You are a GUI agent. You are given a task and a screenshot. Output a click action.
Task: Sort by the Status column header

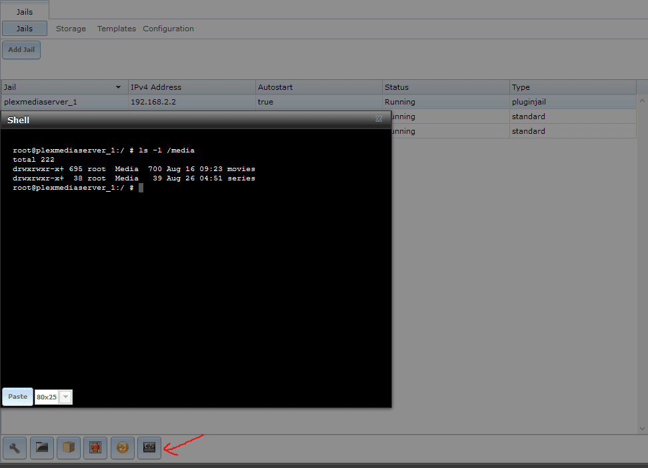(x=445, y=87)
